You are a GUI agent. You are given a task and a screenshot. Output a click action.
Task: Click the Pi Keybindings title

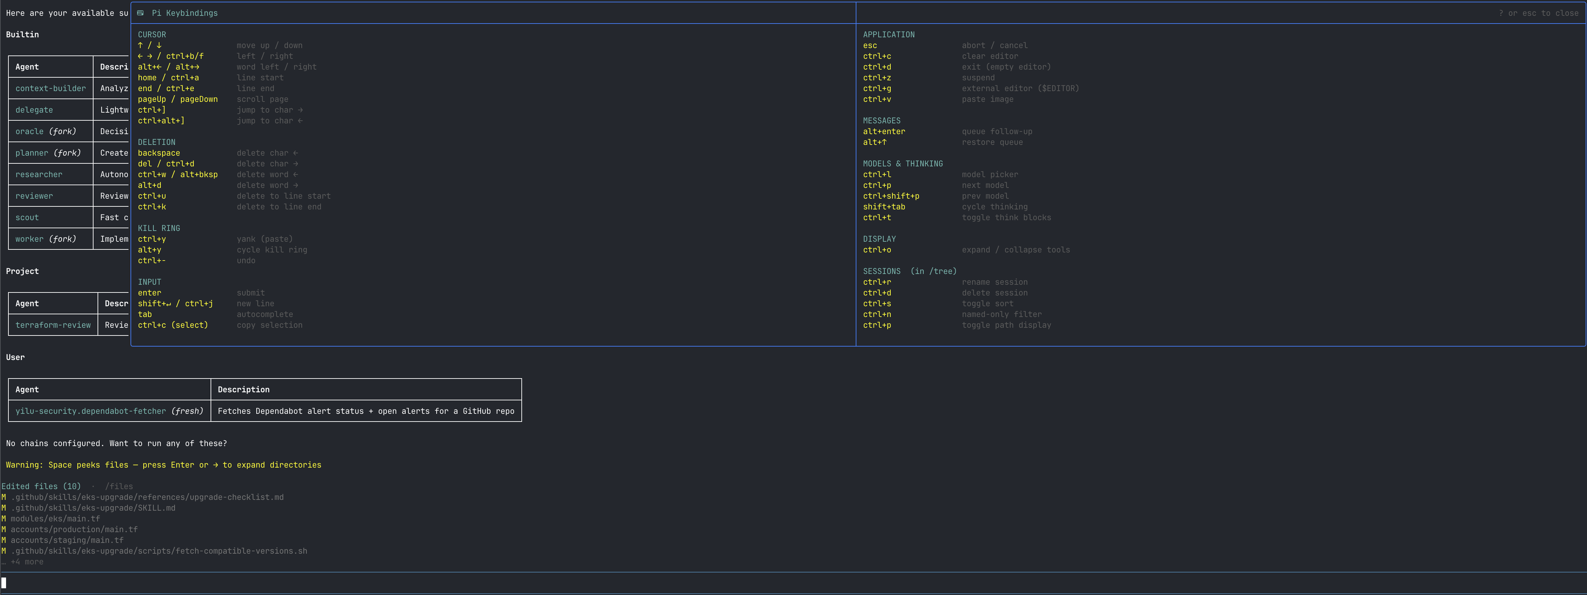pyautogui.click(x=184, y=13)
